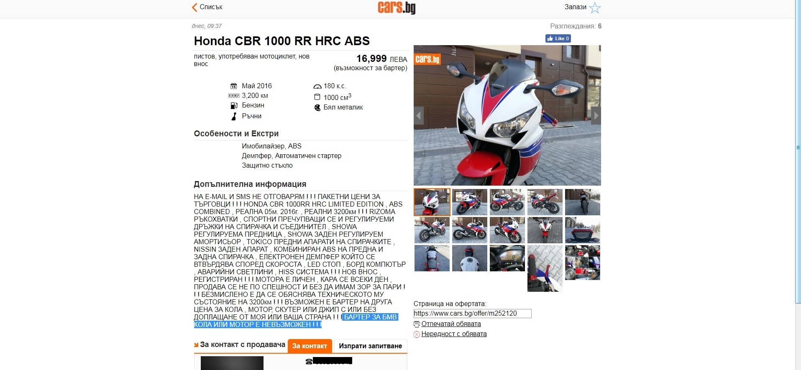Click the offer page URL field
This screenshot has height=370, width=801.
point(472,314)
